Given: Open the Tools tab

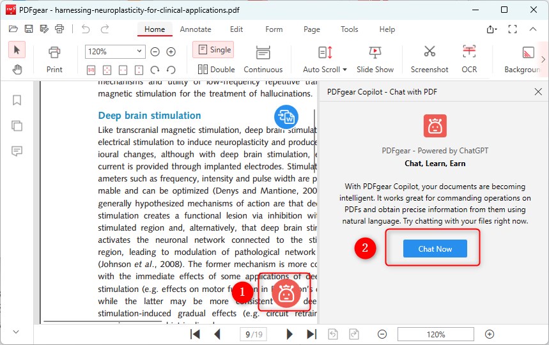Looking at the screenshot, I should (x=350, y=29).
